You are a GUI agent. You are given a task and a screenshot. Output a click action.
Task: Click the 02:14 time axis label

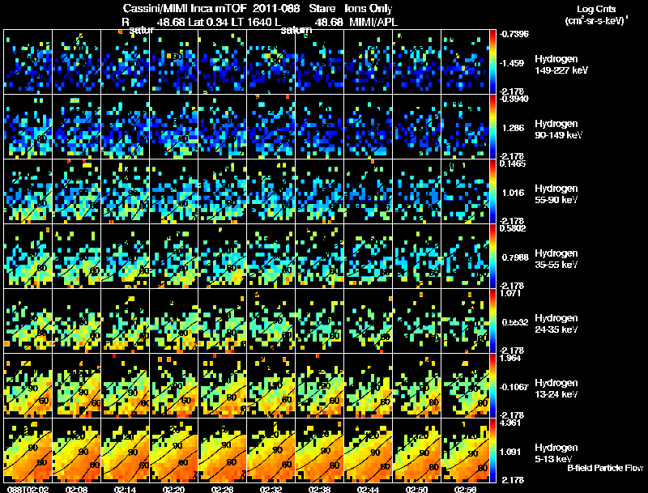(x=126, y=489)
